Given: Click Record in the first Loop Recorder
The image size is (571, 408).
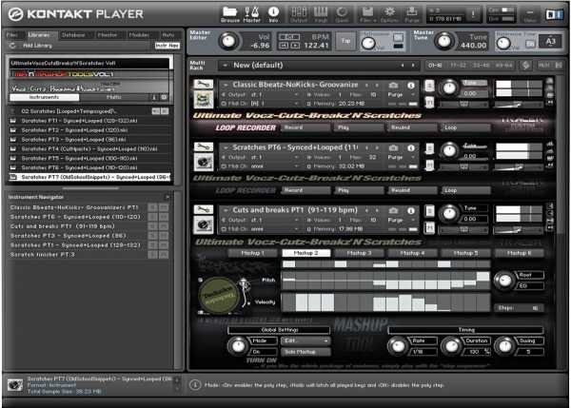Looking at the screenshot, I should 305,127.
